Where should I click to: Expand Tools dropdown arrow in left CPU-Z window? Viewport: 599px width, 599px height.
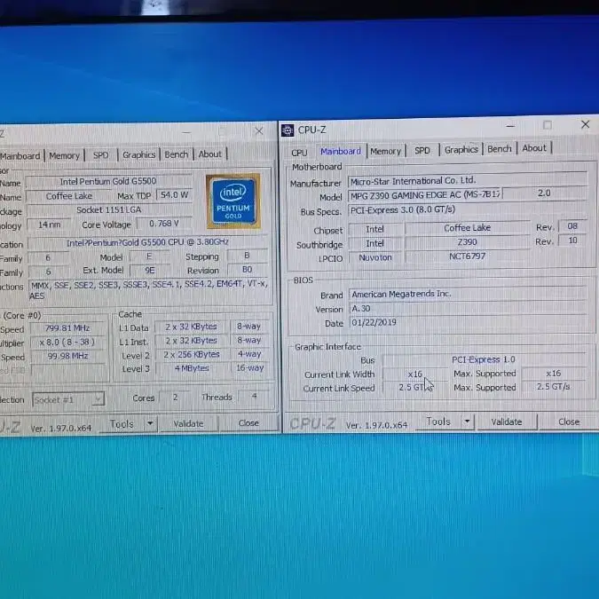click(150, 423)
